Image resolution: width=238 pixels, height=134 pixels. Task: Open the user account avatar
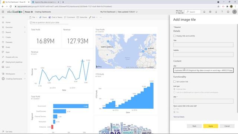click(x=234, y=12)
